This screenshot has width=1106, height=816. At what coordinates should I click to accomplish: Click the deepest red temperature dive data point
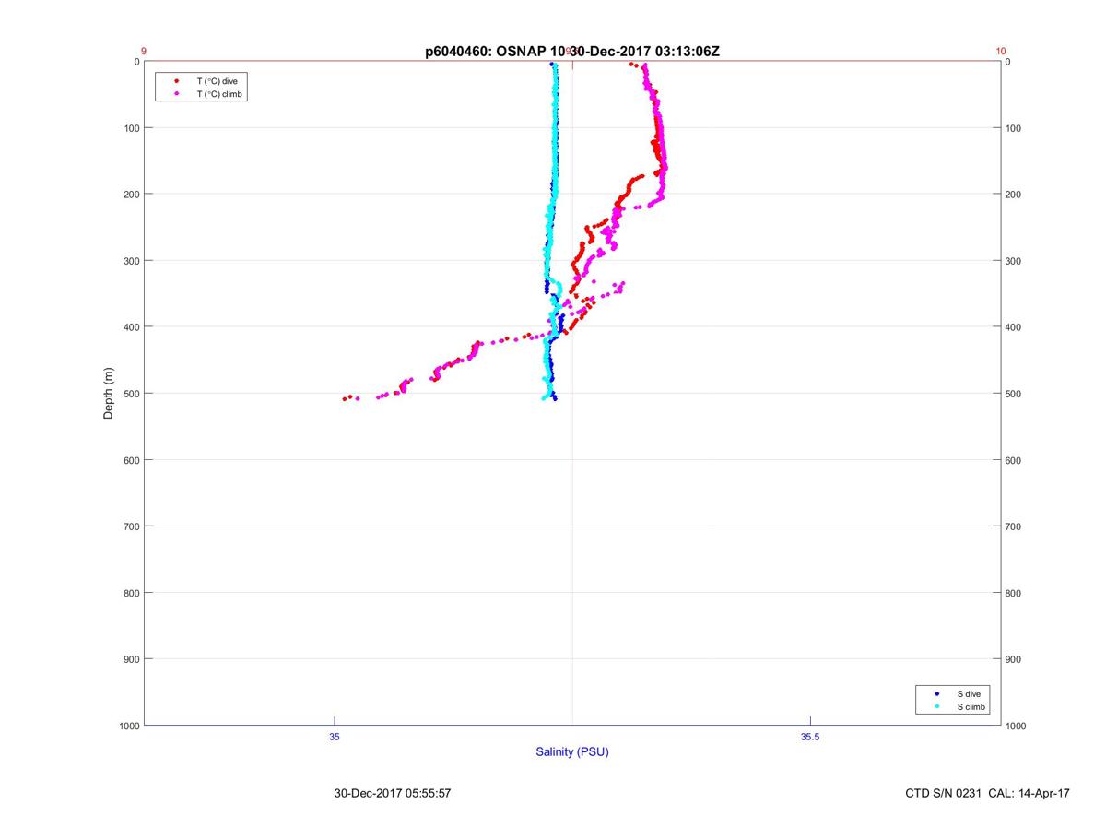point(345,399)
